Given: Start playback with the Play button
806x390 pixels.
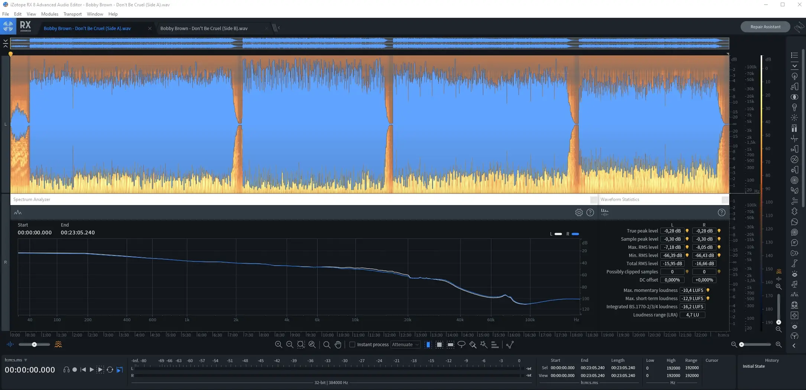Looking at the screenshot, I should pos(92,370).
